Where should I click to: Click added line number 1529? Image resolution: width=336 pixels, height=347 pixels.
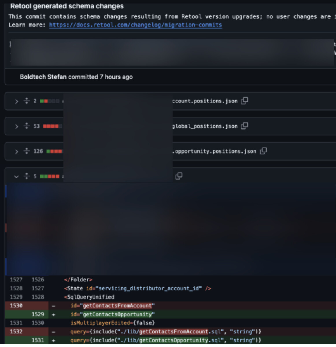pyautogui.click(x=38, y=314)
